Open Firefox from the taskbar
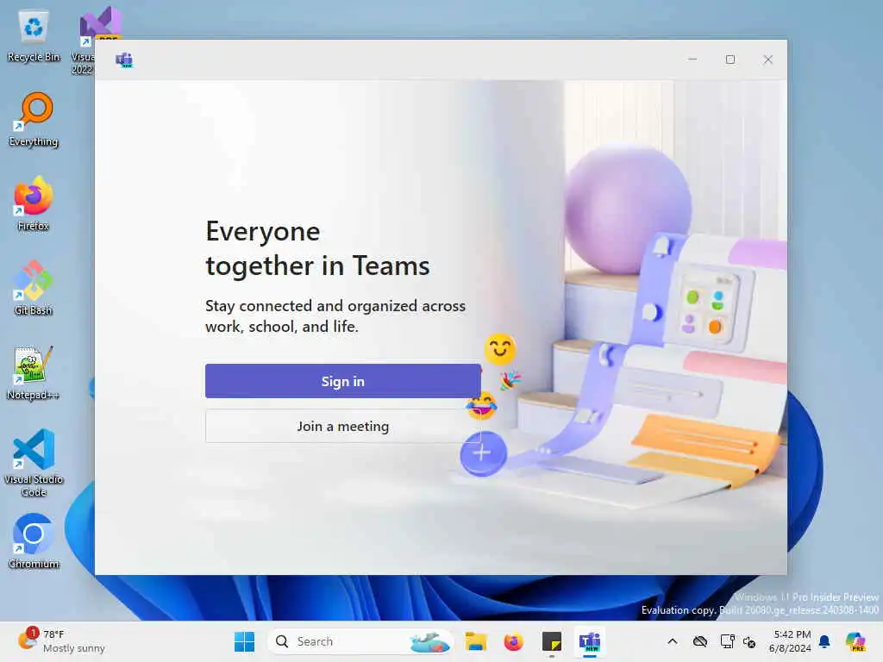 [x=514, y=641]
